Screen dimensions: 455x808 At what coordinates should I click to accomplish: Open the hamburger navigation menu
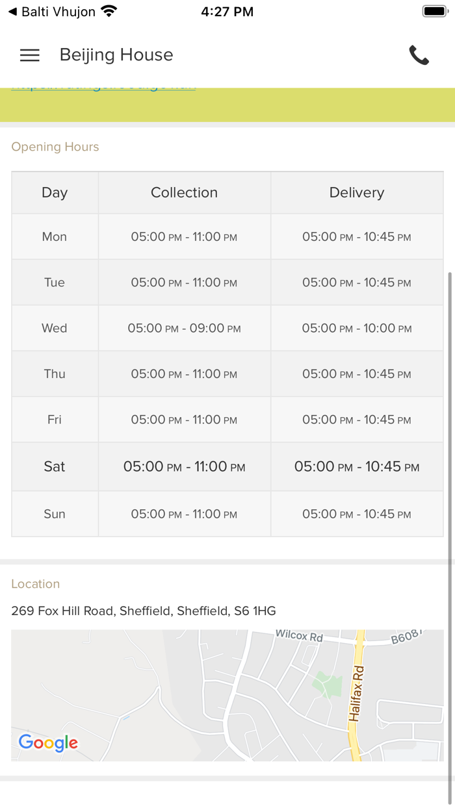(30, 55)
